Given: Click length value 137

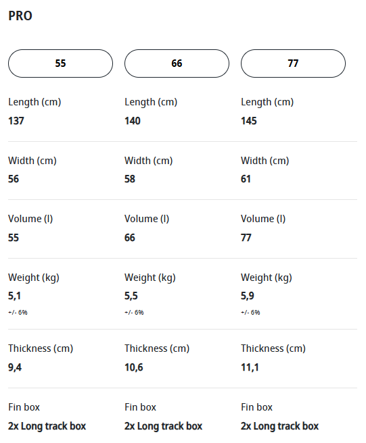Looking at the screenshot, I should point(16,121).
